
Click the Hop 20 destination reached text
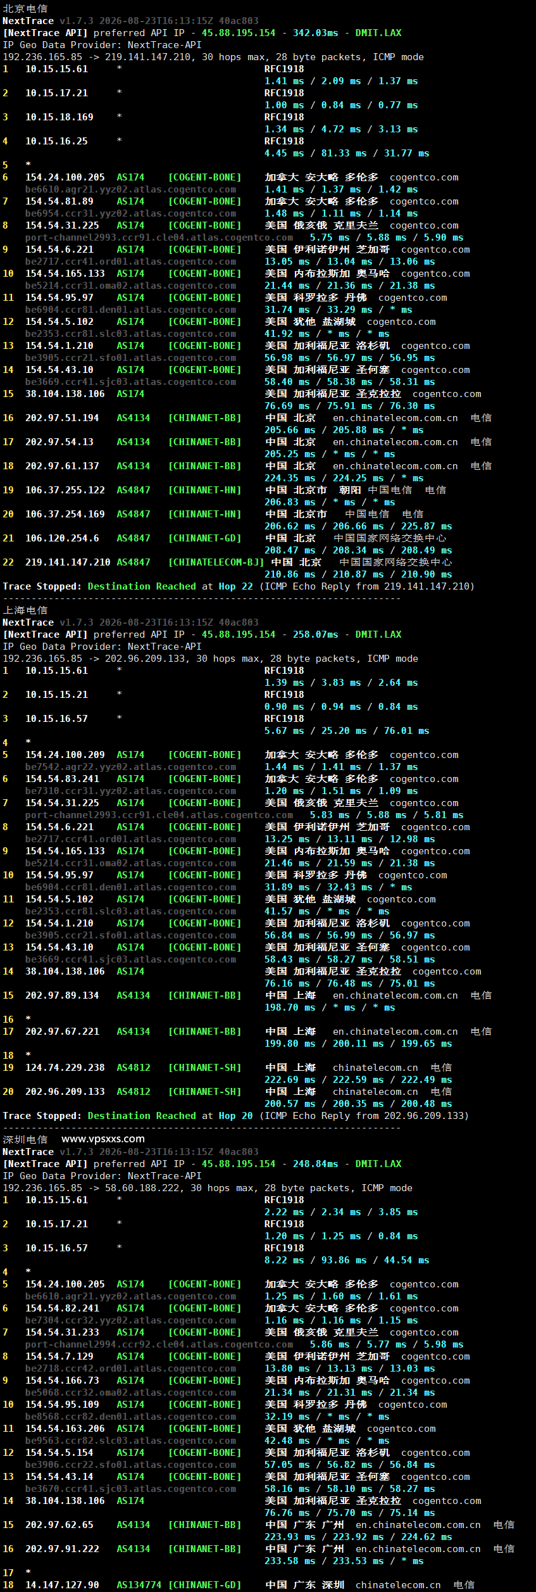coord(235,1116)
